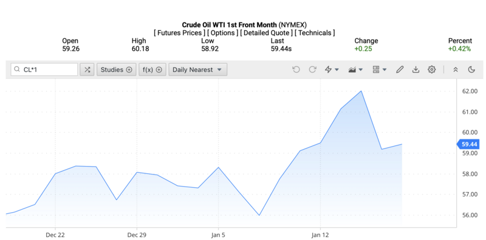The height and width of the screenshot is (240, 486).
Task: Click the redo arrow icon
Action: (312, 70)
